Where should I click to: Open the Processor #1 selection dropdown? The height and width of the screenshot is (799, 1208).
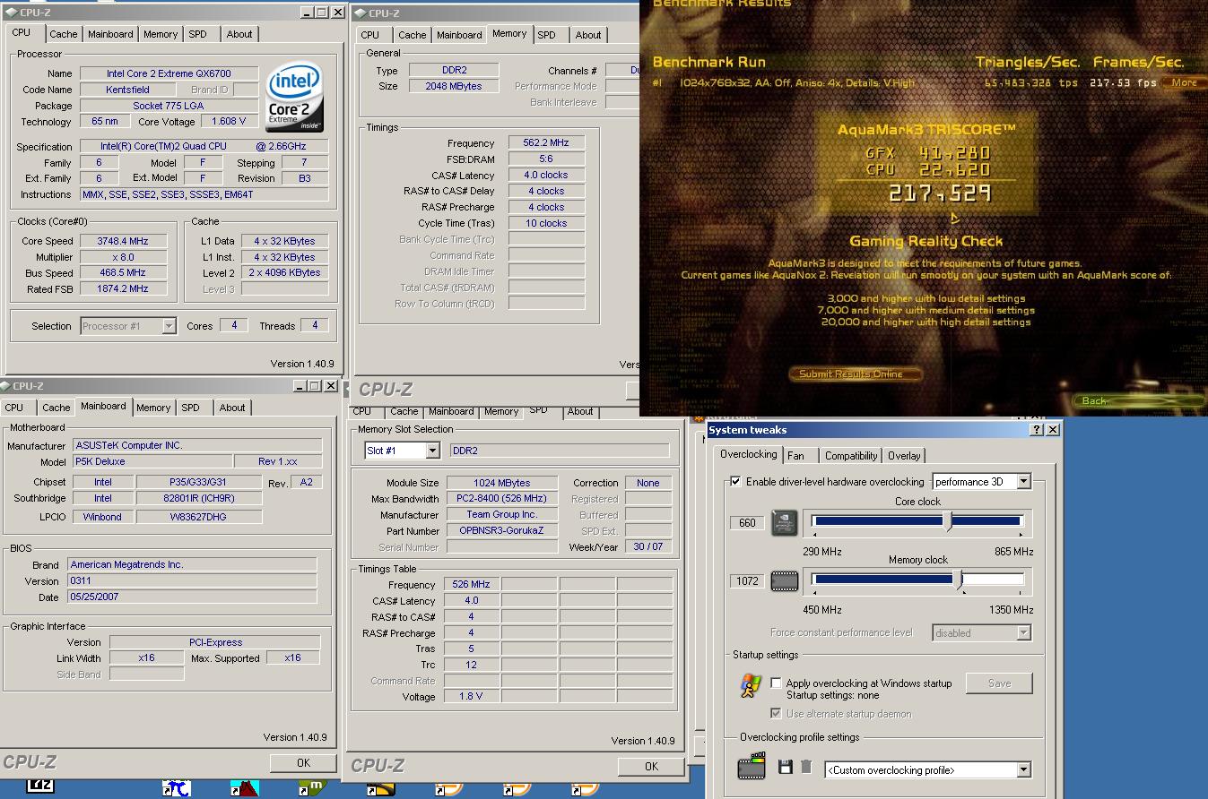pyautogui.click(x=169, y=326)
